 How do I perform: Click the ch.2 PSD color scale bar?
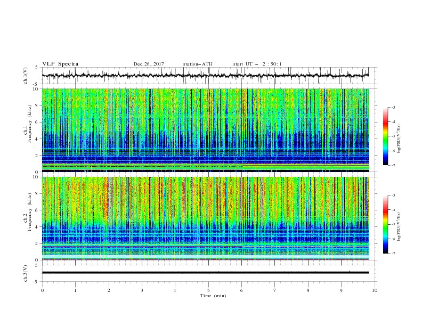385,224
